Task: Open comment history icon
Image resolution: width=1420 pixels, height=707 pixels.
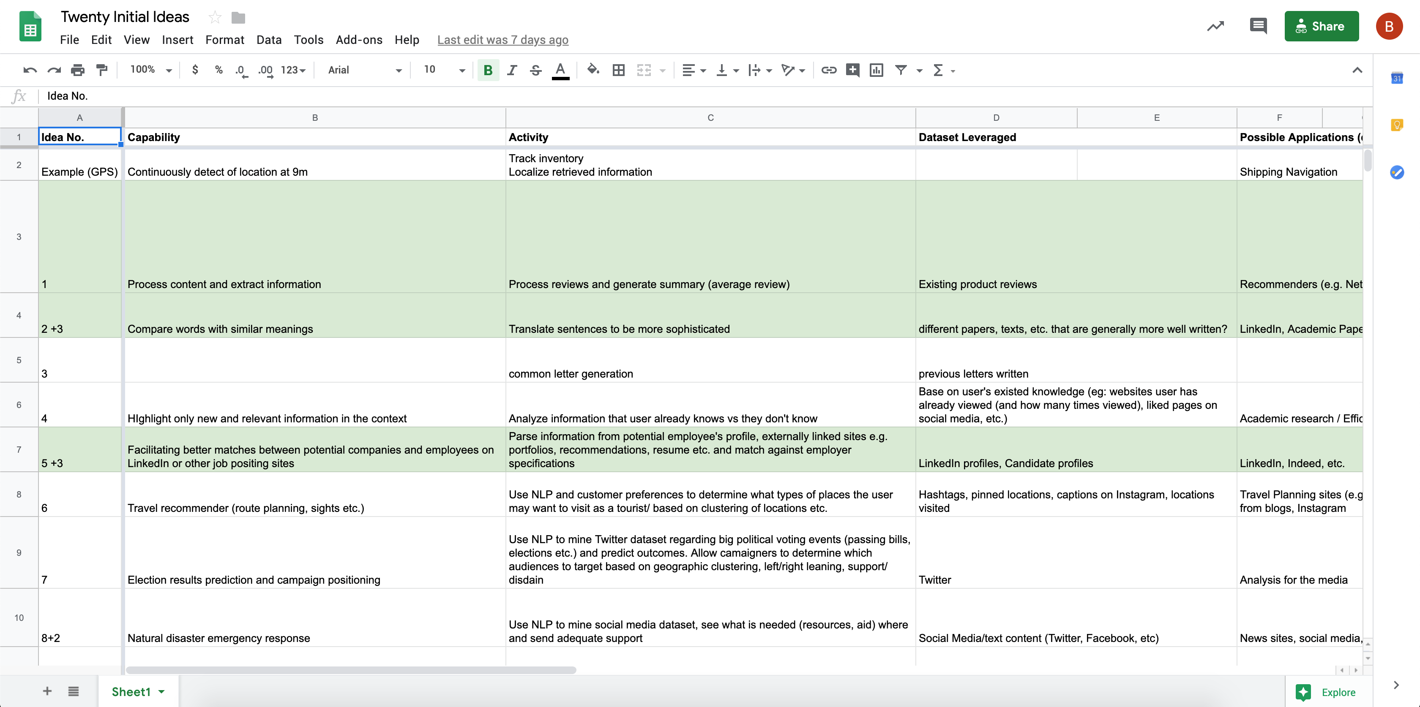Action: pyautogui.click(x=1258, y=26)
